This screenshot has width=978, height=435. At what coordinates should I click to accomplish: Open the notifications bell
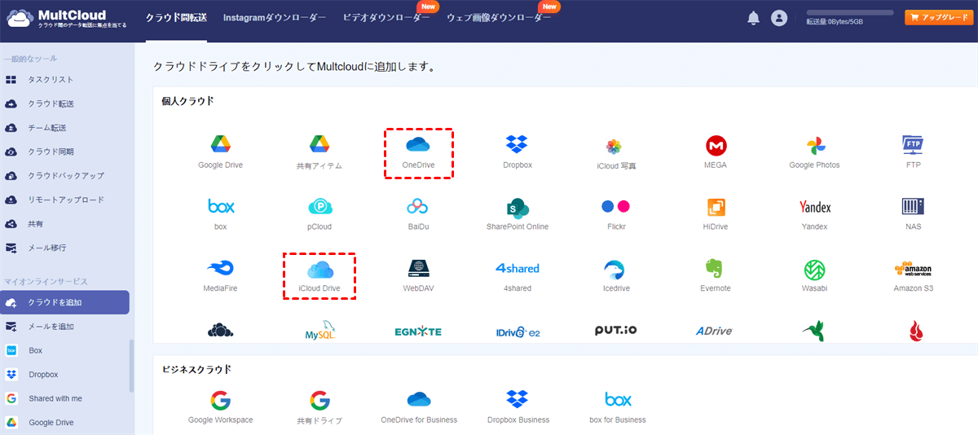[753, 18]
